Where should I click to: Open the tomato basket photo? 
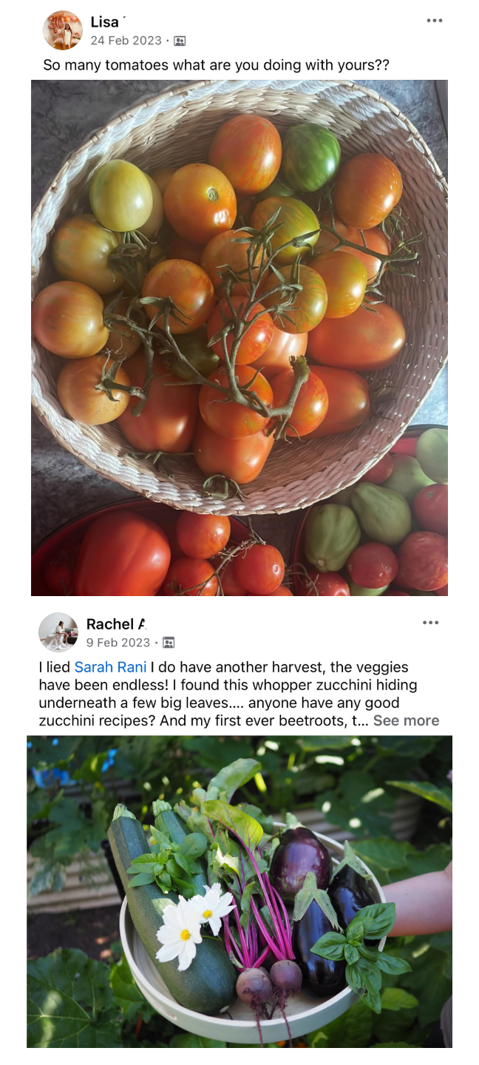(x=239, y=337)
